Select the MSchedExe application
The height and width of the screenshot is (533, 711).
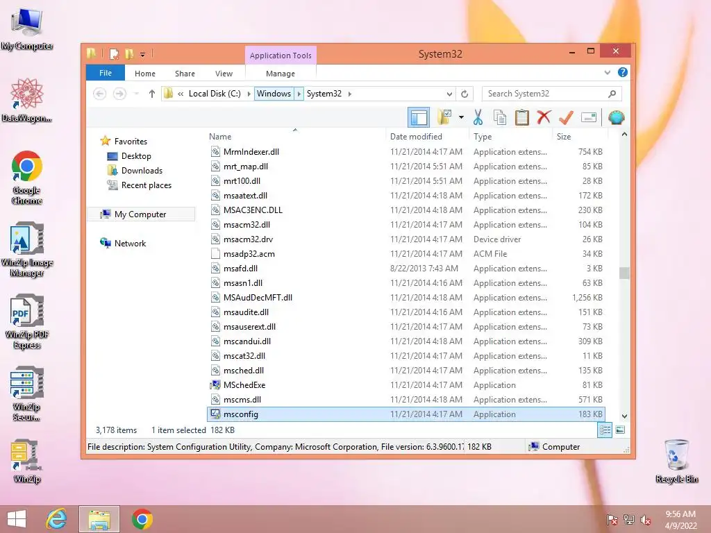(x=406, y=384)
